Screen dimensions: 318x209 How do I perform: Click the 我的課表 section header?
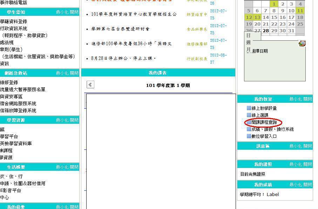pos(158,73)
